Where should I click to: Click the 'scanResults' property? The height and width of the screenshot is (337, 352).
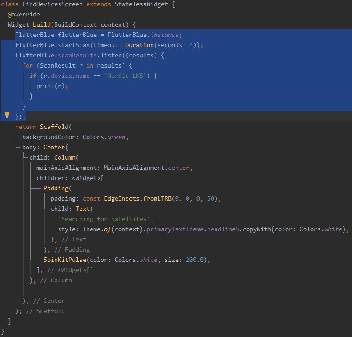click(77, 56)
